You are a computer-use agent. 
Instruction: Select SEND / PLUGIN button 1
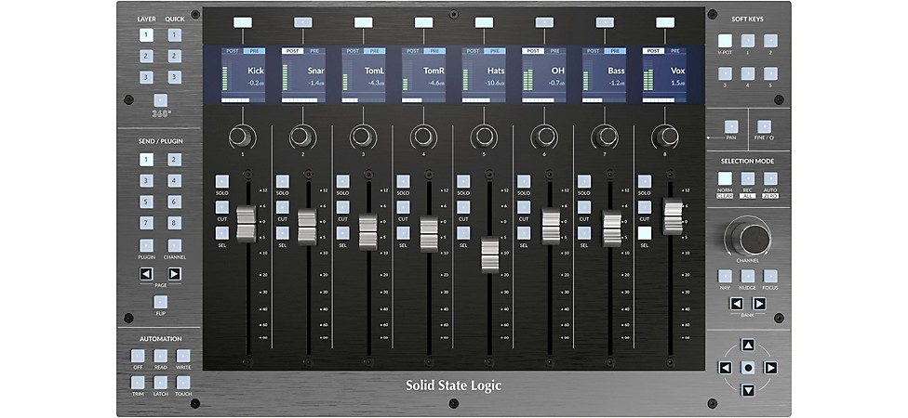(146, 160)
